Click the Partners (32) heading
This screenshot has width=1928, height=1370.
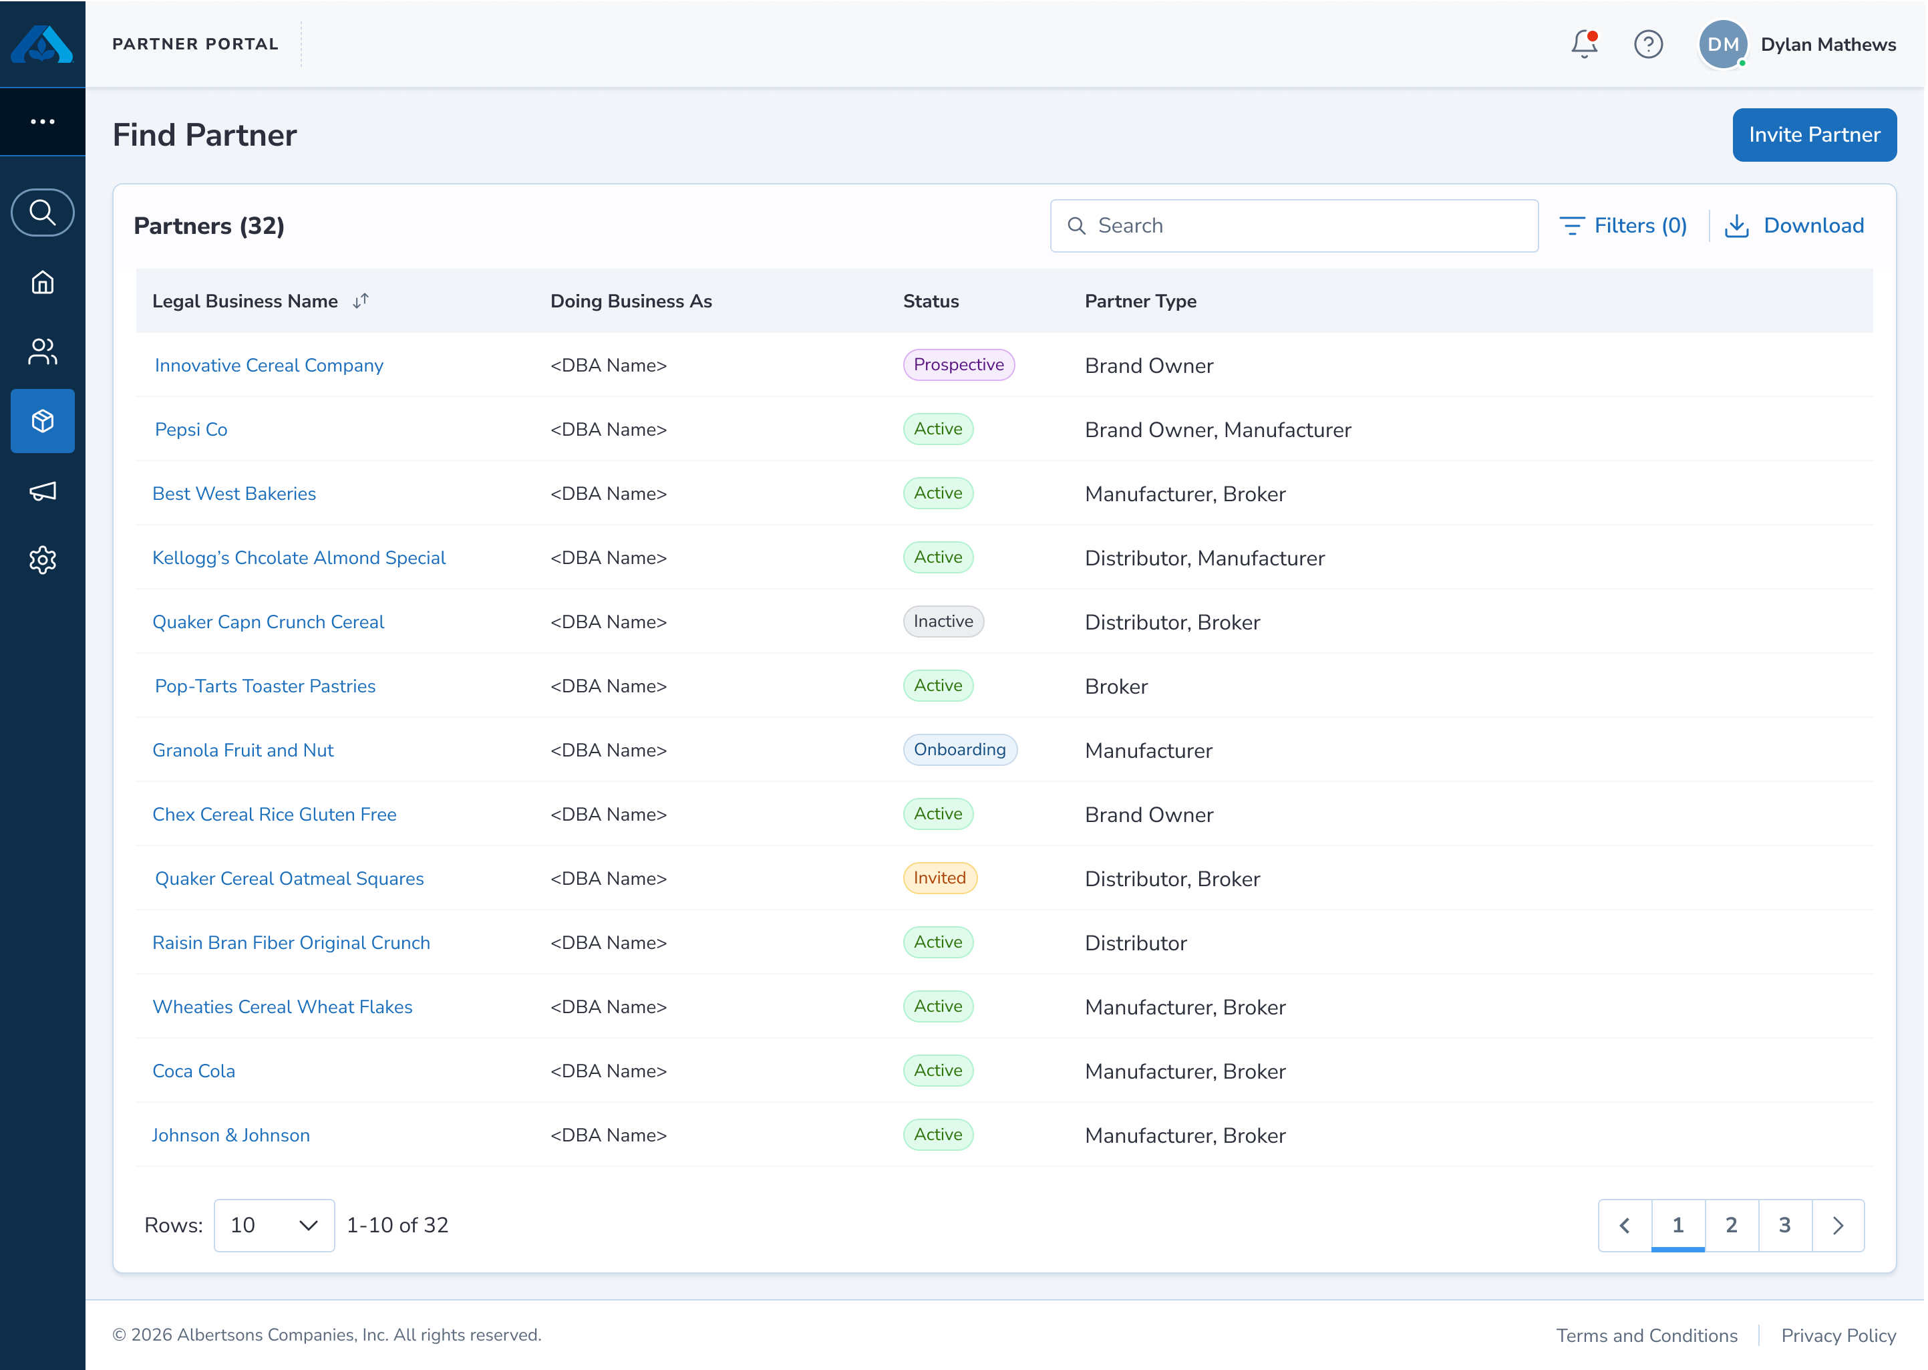click(x=209, y=226)
